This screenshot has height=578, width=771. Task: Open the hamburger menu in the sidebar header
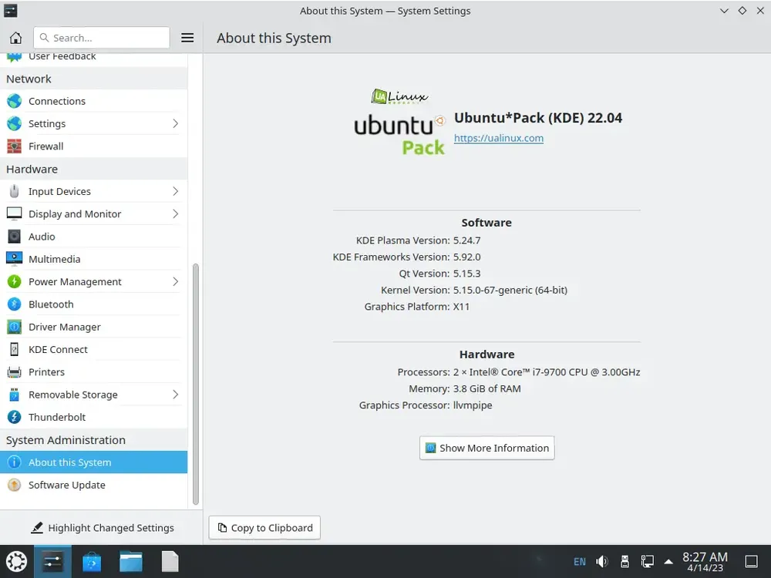tap(187, 38)
